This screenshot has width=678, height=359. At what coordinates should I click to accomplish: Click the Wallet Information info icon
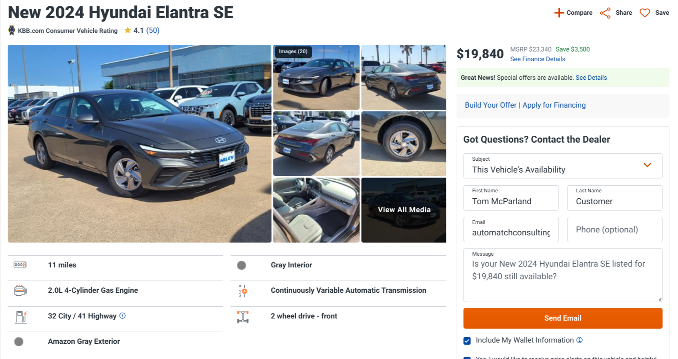(x=580, y=340)
